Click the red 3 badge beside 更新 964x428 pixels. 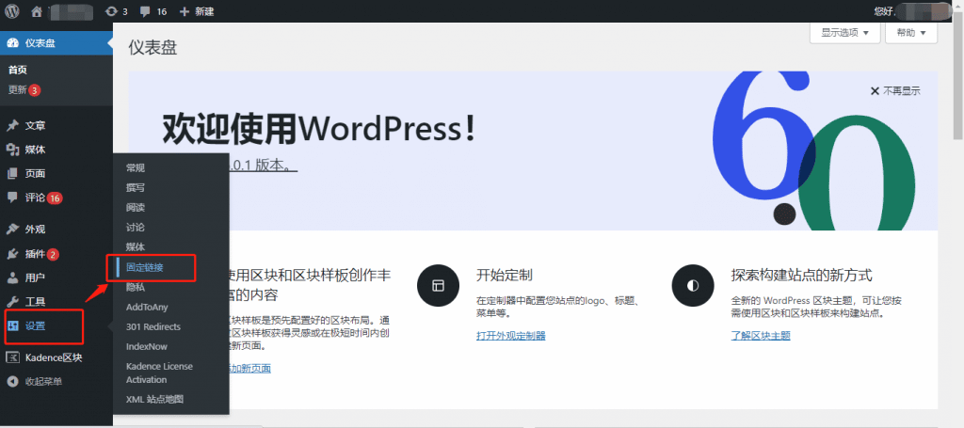coord(35,90)
